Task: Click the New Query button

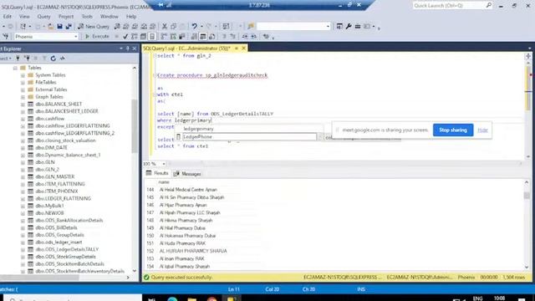Action: point(94,26)
